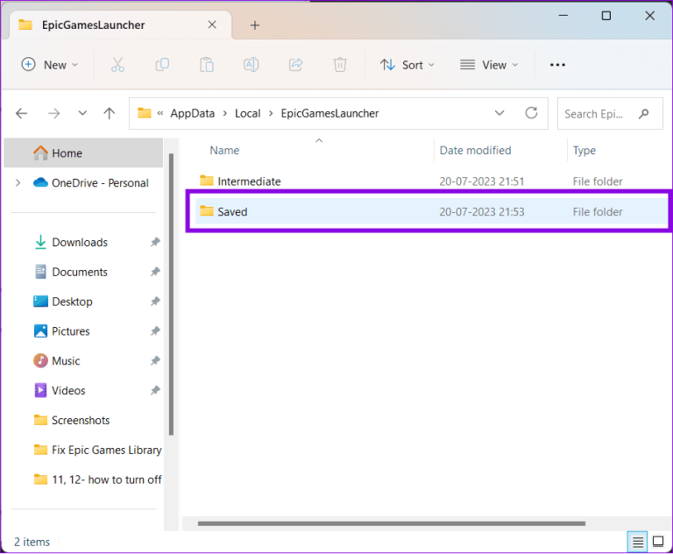Click Local in the address path
Screen dimensions: 673x554
(247, 113)
